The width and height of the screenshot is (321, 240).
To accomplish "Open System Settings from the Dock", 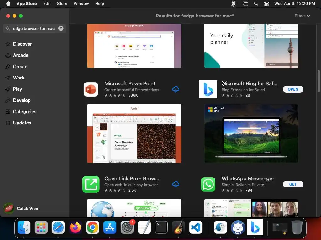I will [127, 227].
